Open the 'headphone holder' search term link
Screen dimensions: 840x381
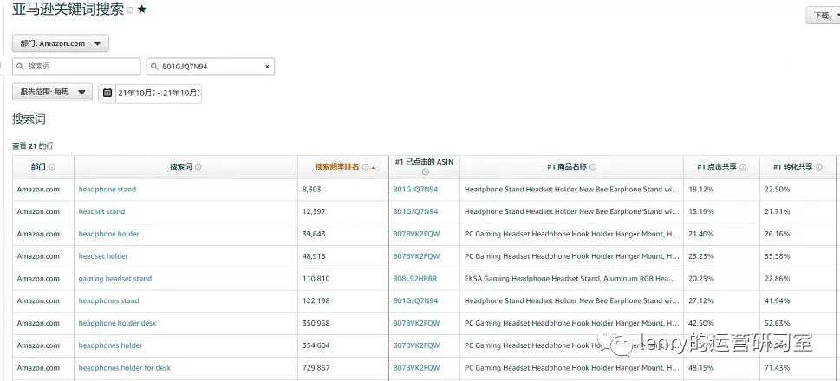tap(108, 235)
